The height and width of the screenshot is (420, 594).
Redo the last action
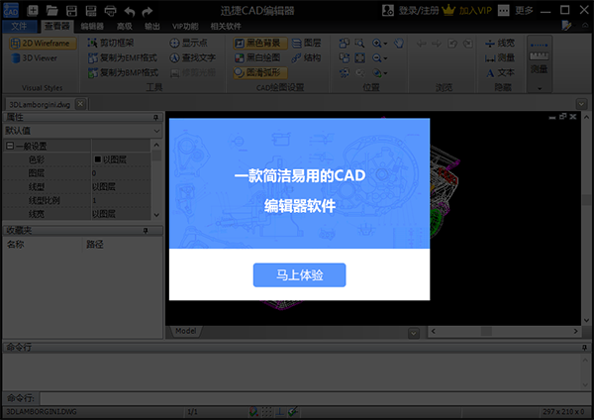(147, 11)
